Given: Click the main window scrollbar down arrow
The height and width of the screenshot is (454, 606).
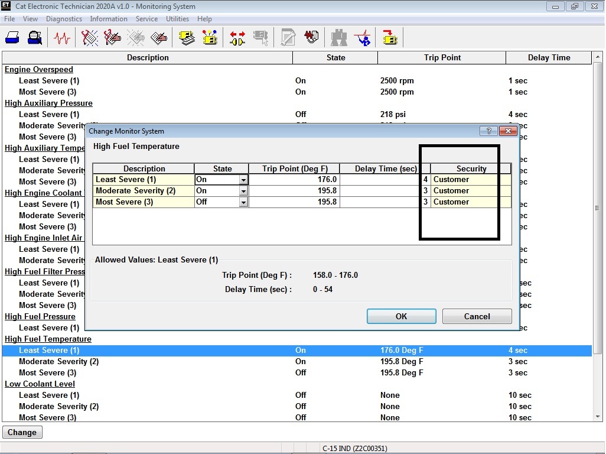Looking at the screenshot, I should (598, 417).
